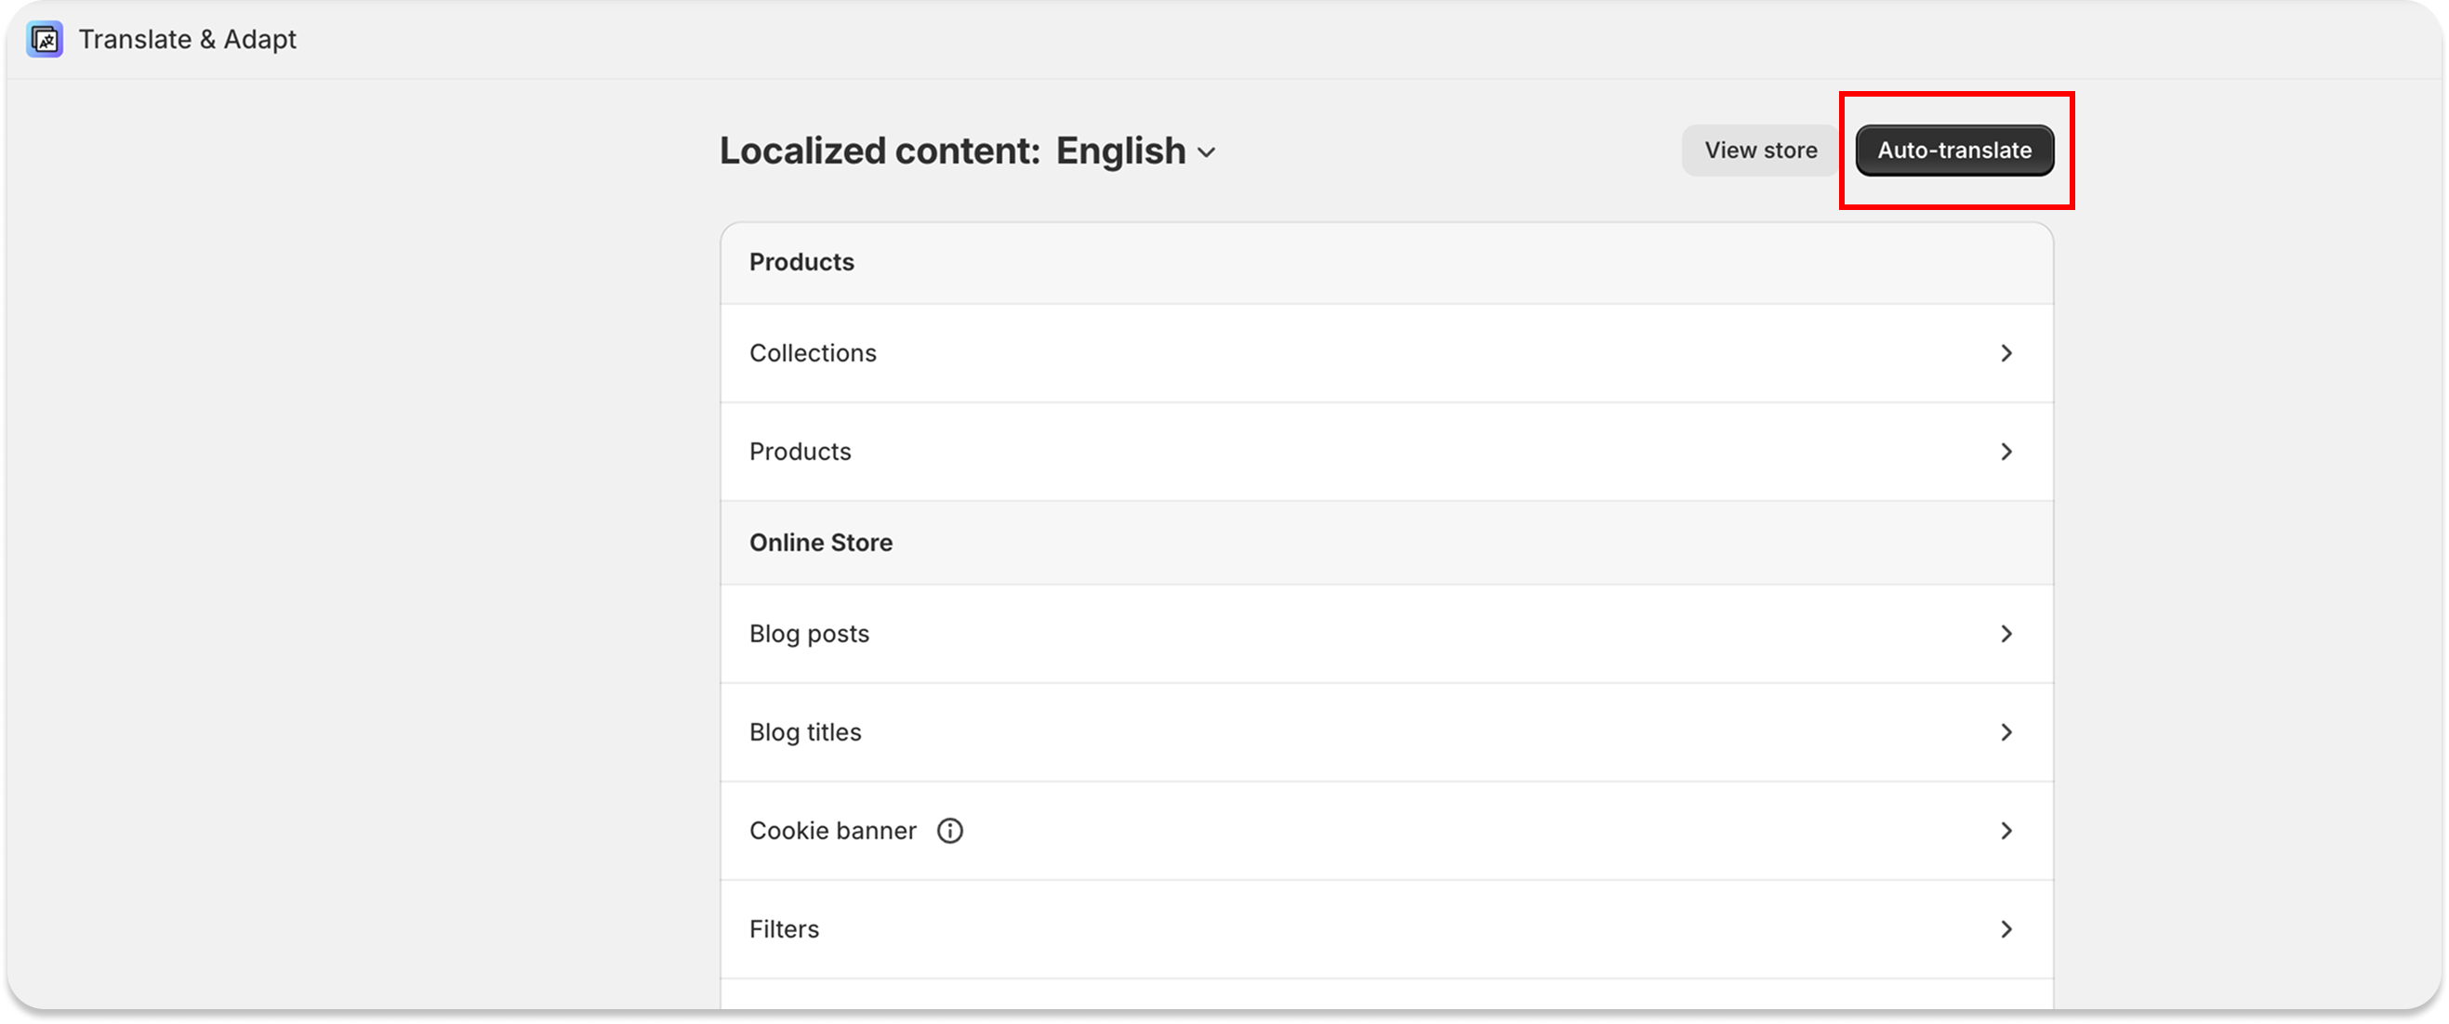Image resolution: width=2449 pixels, height=1024 pixels.
Task: Click the chevron arrow on Blog posts row
Action: point(2006,634)
